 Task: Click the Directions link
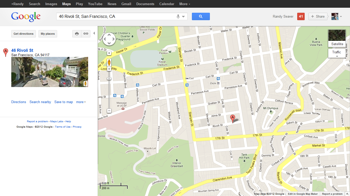click(19, 102)
